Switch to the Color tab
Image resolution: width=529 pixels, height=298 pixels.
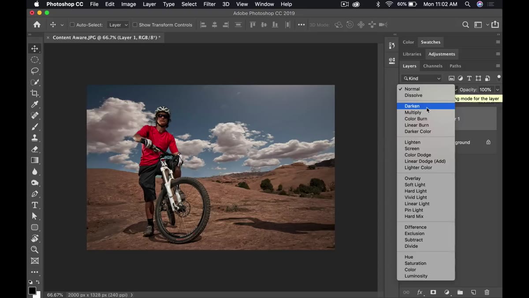(x=408, y=42)
